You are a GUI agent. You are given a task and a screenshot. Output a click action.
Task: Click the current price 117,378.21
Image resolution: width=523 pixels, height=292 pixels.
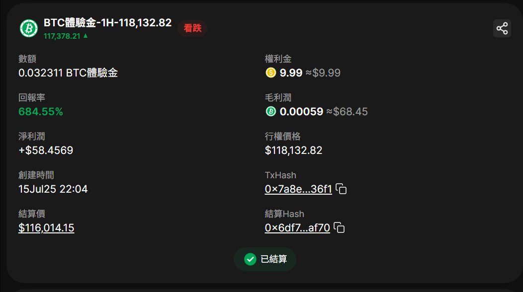[62, 36]
